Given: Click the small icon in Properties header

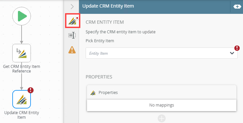Looking at the screenshot, I should coord(93,93).
